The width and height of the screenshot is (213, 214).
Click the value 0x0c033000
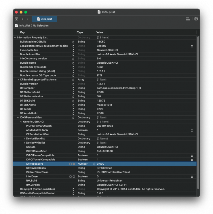105,151
